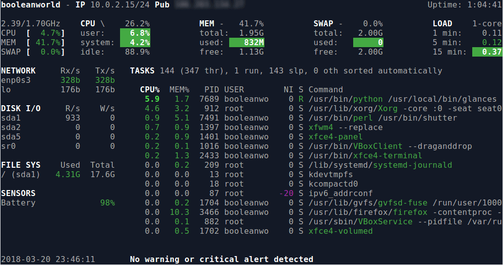Select the sda5 disk row
Screen dimensions: 503x265
[58, 136]
